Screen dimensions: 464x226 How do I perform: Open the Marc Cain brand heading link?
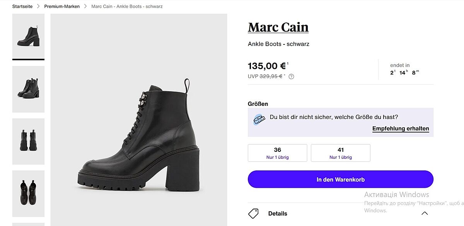coord(278,27)
